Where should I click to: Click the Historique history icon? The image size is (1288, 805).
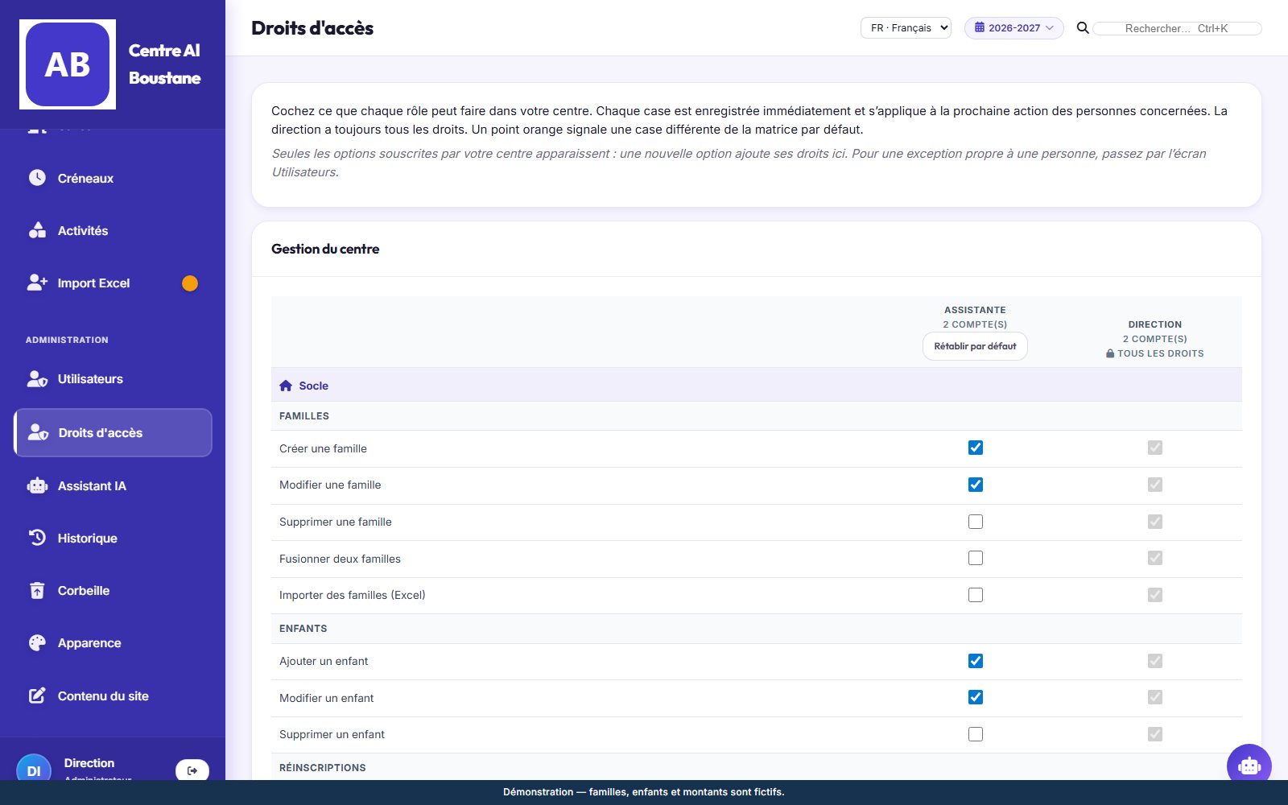[37, 538]
